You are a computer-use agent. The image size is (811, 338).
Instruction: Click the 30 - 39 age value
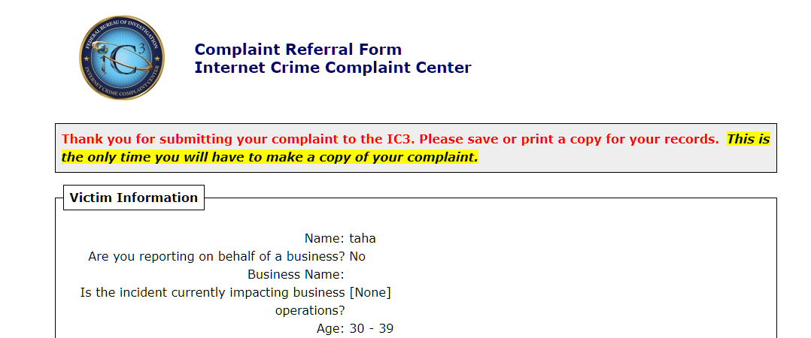372,329
